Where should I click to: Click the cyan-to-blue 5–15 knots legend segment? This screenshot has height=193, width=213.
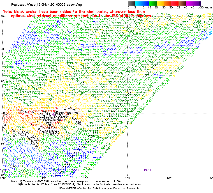tap(142, 3)
